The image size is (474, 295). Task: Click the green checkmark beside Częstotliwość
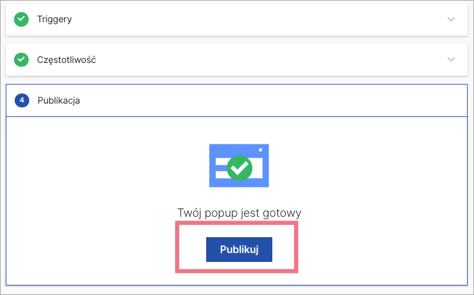tap(22, 60)
